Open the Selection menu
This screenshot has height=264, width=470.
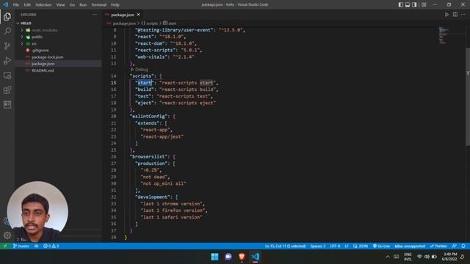pos(43,4)
